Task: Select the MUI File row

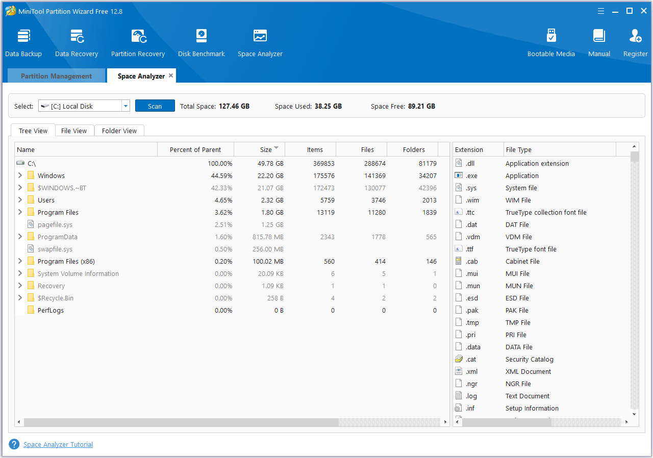Action: click(x=542, y=273)
